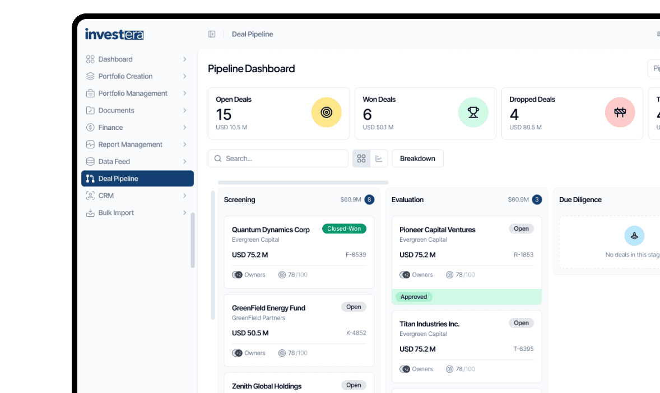This screenshot has width=660, height=393.
Task: Open the Quantum Dynamics Corp deal card
Action: pyautogui.click(x=299, y=252)
